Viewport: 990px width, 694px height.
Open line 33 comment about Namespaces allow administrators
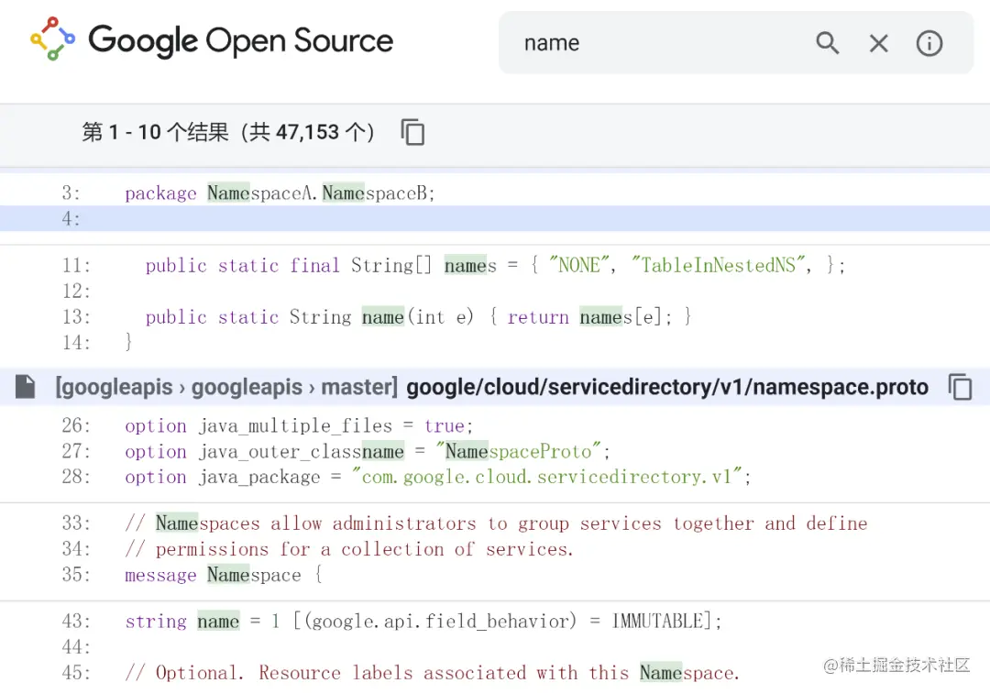(495, 523)
